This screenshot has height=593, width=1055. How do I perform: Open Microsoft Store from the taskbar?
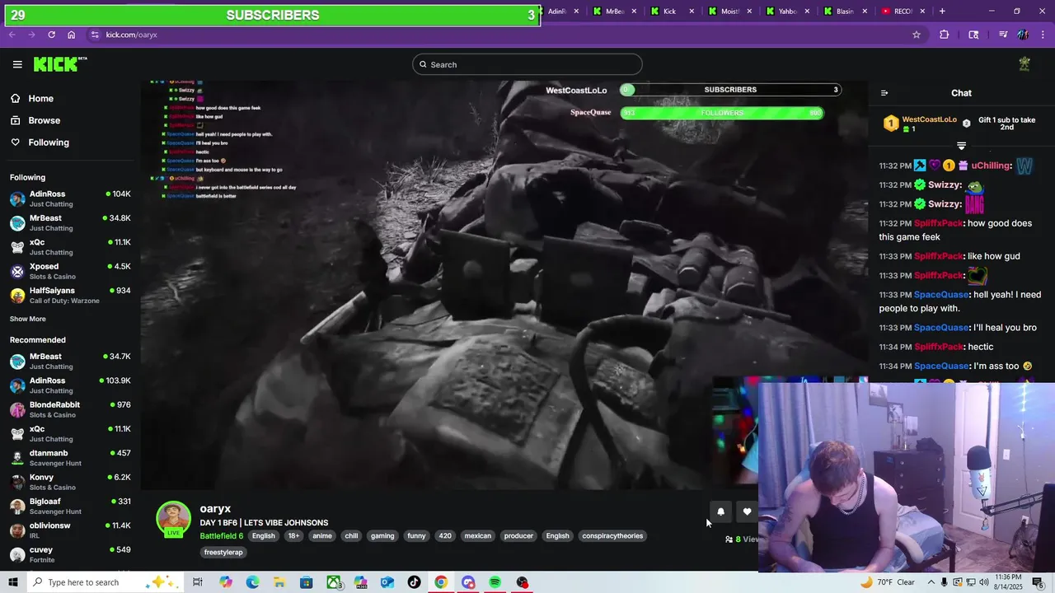[307, 582]
